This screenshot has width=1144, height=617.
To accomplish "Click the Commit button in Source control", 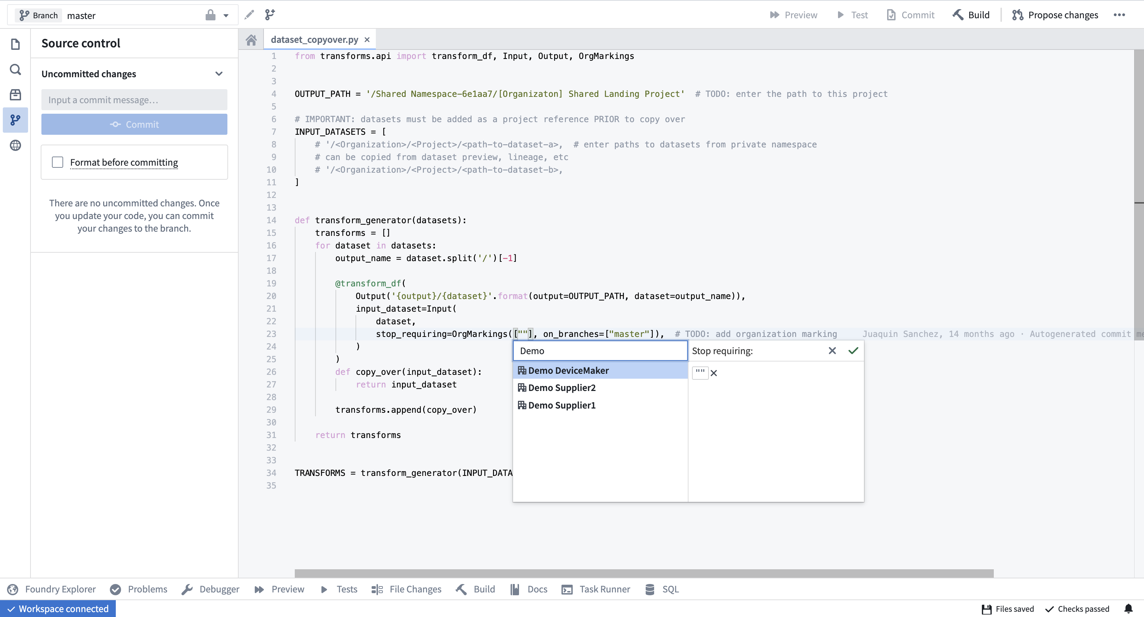I will (134, 124).
